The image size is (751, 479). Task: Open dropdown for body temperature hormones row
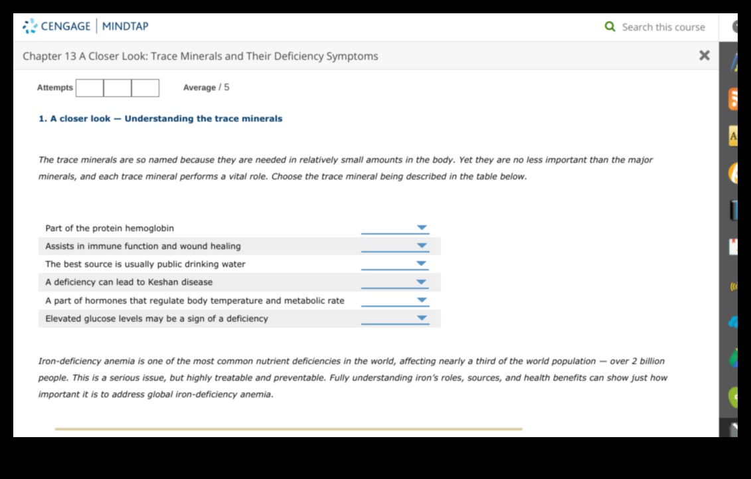[395, 300]
